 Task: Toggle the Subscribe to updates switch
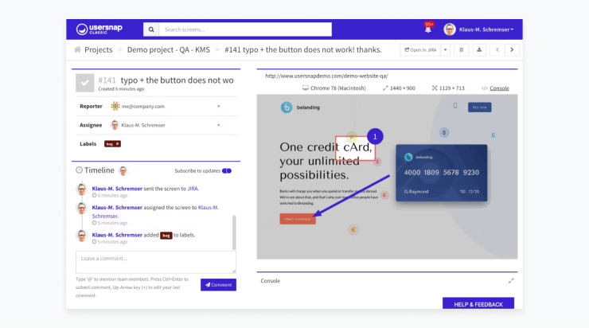point(227,170)
